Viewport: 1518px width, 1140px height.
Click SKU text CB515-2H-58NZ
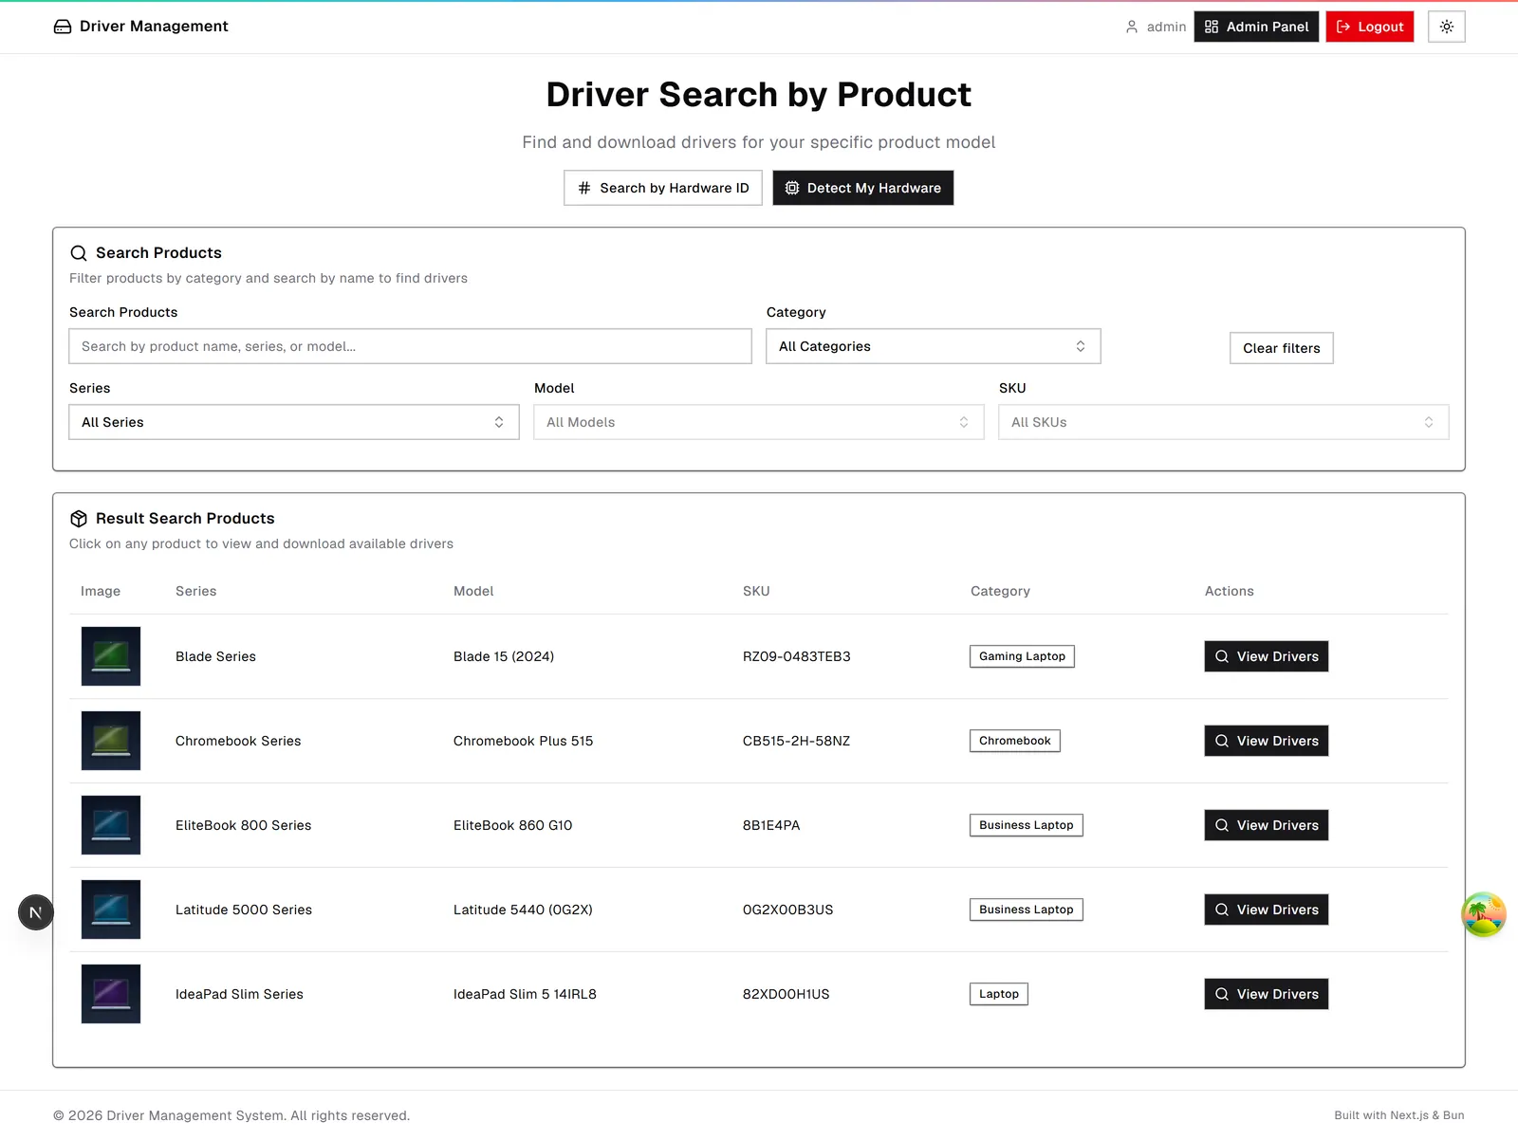(x=796, y=741)
